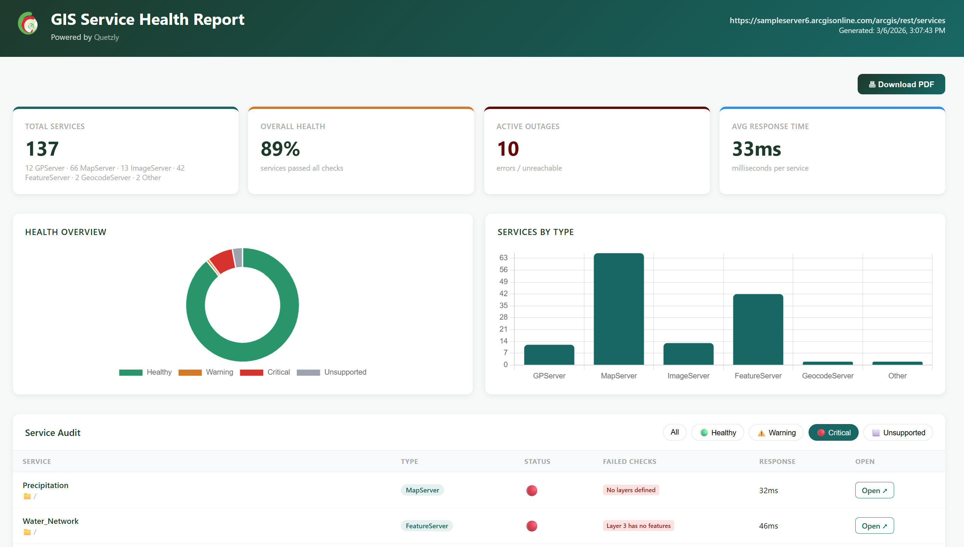Click the printer icon inside Download PDF button
The width and height of the screenshot is (964, 547).
[873, 84]
